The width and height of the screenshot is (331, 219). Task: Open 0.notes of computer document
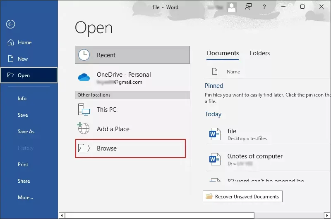point(268,159)
